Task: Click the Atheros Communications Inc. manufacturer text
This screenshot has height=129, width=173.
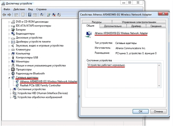Action: tap(131, 48)
